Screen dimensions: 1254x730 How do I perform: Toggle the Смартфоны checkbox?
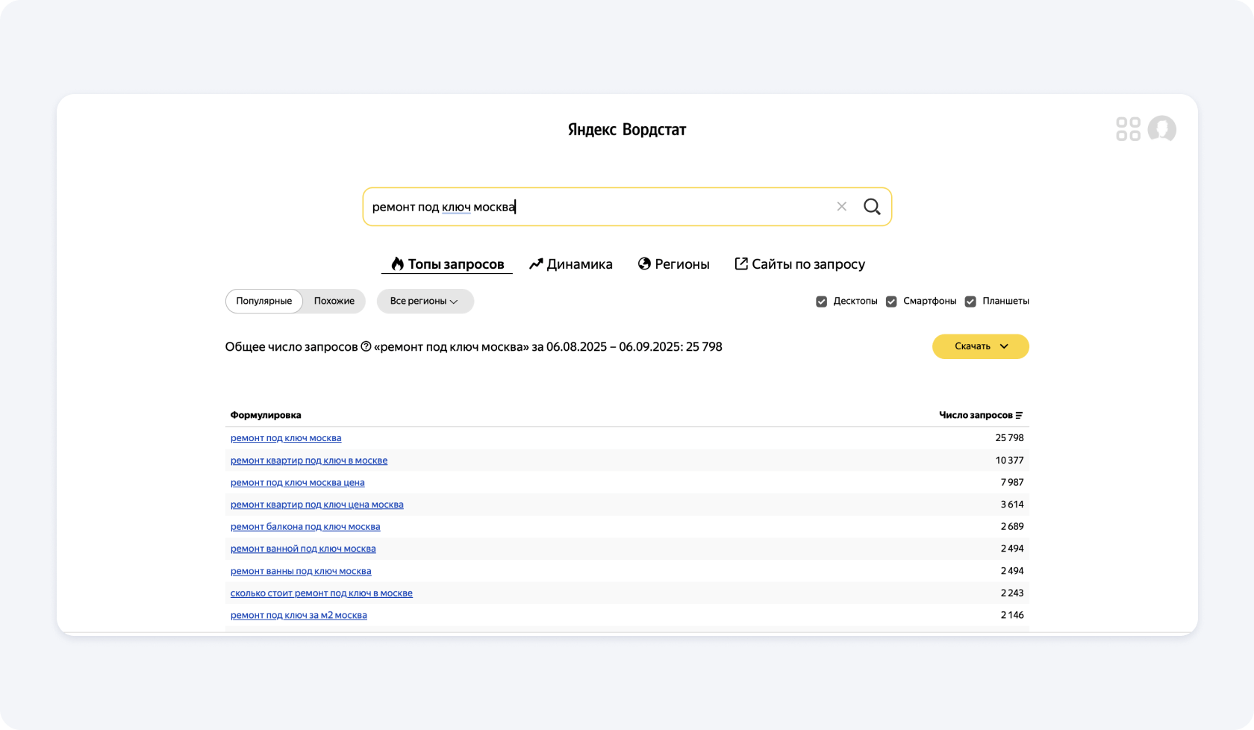891,302
